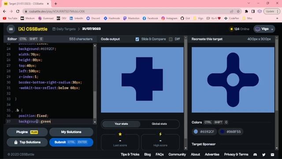Image resolution: width=282 pixels, height=159 pixels.
Task: Open Instagram bookmark
Action: click(x=169, y=19)
